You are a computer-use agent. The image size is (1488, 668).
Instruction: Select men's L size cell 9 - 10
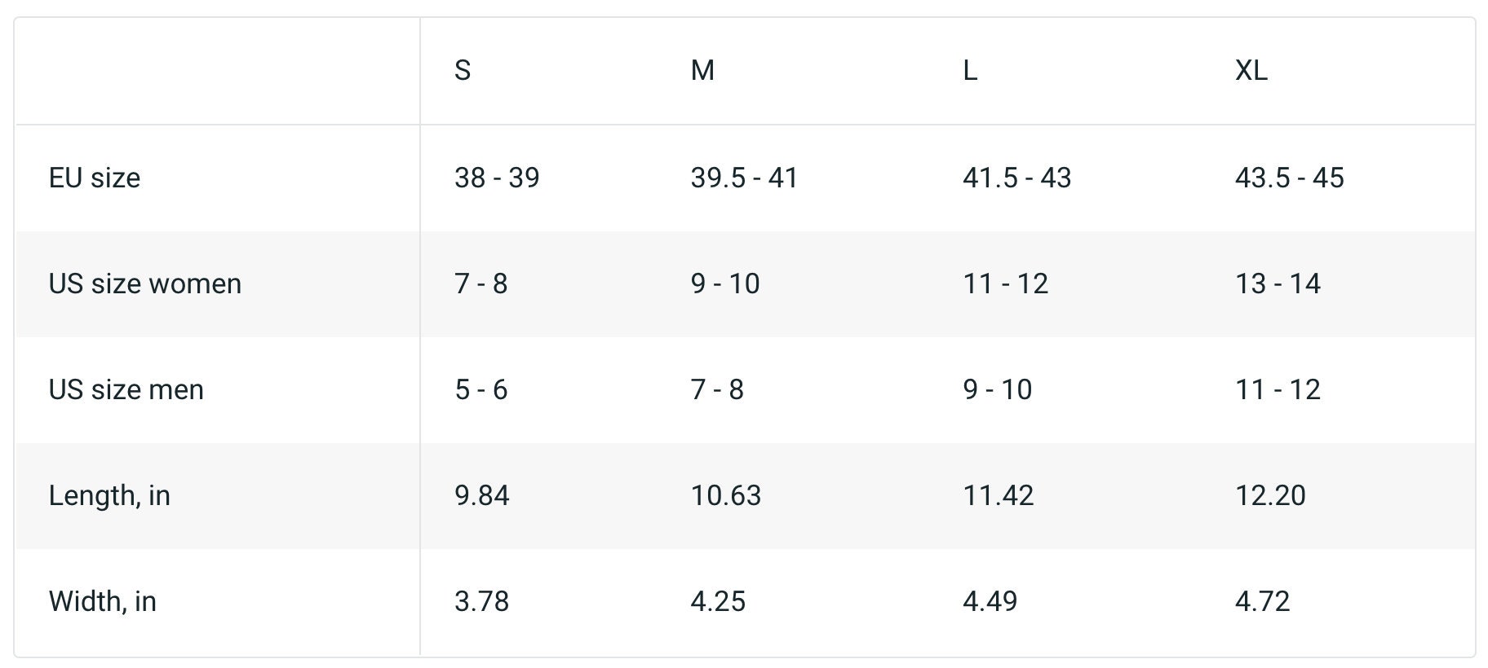(x=998, y=389)
